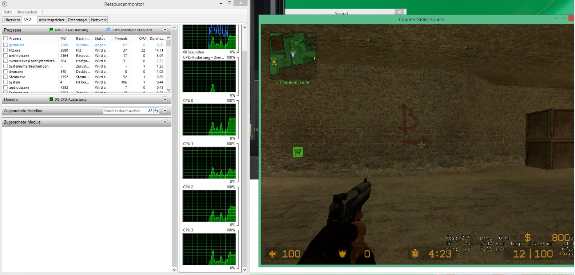
Task: Expand the Dienste section
Action: click(165, 99)
